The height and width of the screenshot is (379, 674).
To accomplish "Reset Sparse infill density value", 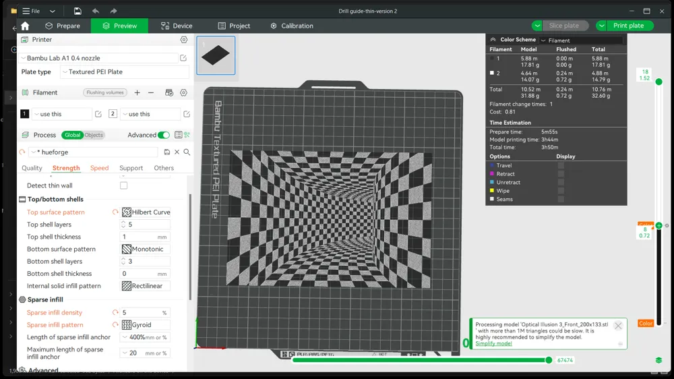I will [115, 313].
